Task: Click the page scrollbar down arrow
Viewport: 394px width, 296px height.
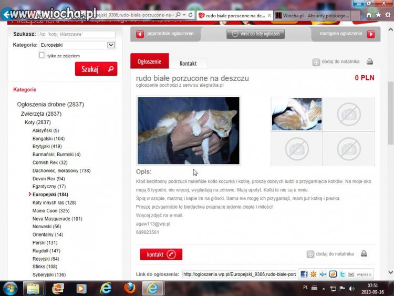Action: tap(390, 272)
